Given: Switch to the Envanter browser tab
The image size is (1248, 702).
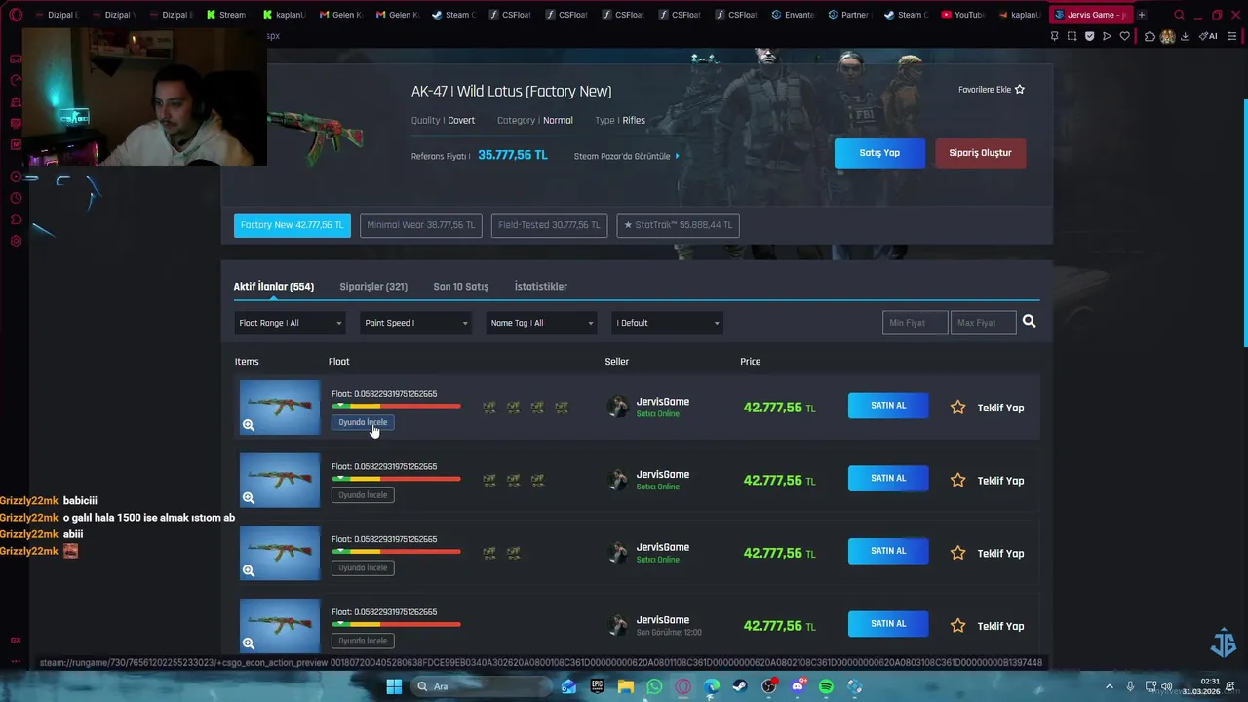Looking at the screenshot, I should (x=793, y=15).
